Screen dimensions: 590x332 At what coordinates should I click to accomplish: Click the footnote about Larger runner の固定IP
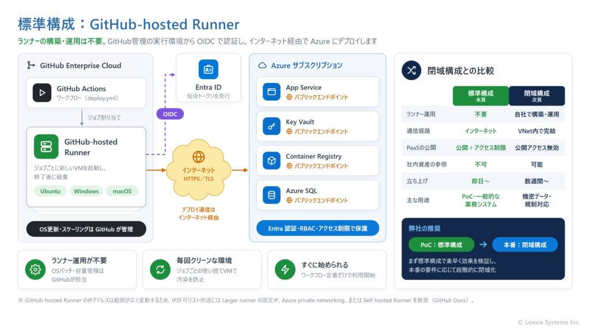[246, 300]
